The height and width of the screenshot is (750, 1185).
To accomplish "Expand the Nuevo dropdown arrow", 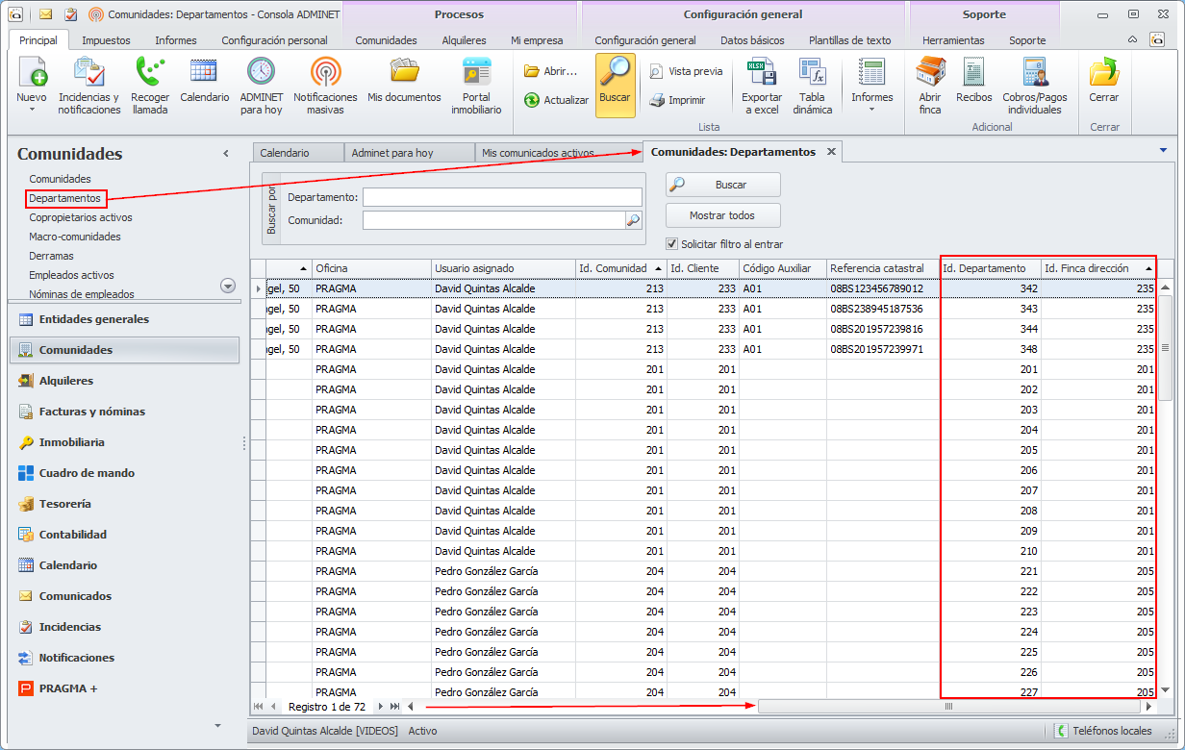I will 32,110.
